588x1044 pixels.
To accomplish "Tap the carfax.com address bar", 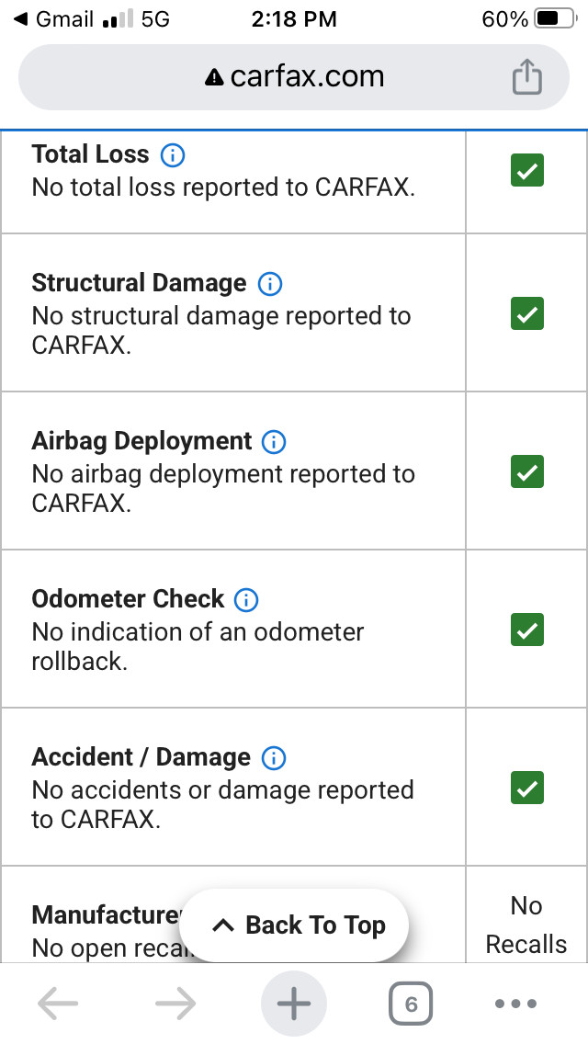I will [294, 76].
